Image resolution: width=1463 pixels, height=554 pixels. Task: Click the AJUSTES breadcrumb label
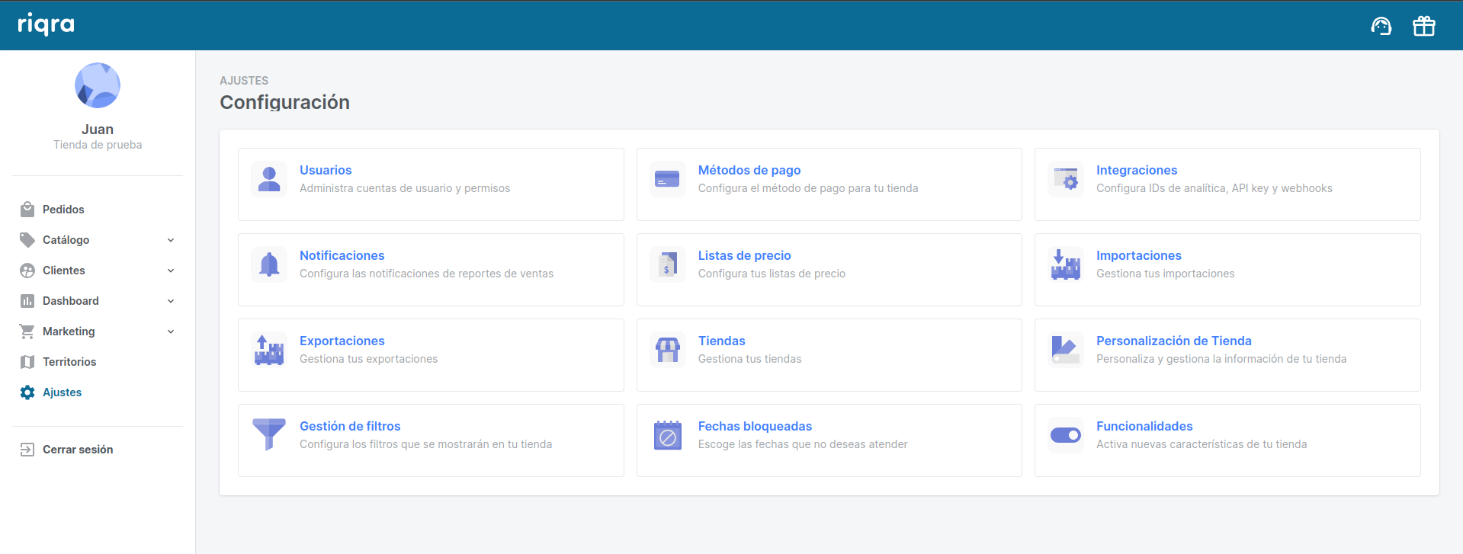244,81
